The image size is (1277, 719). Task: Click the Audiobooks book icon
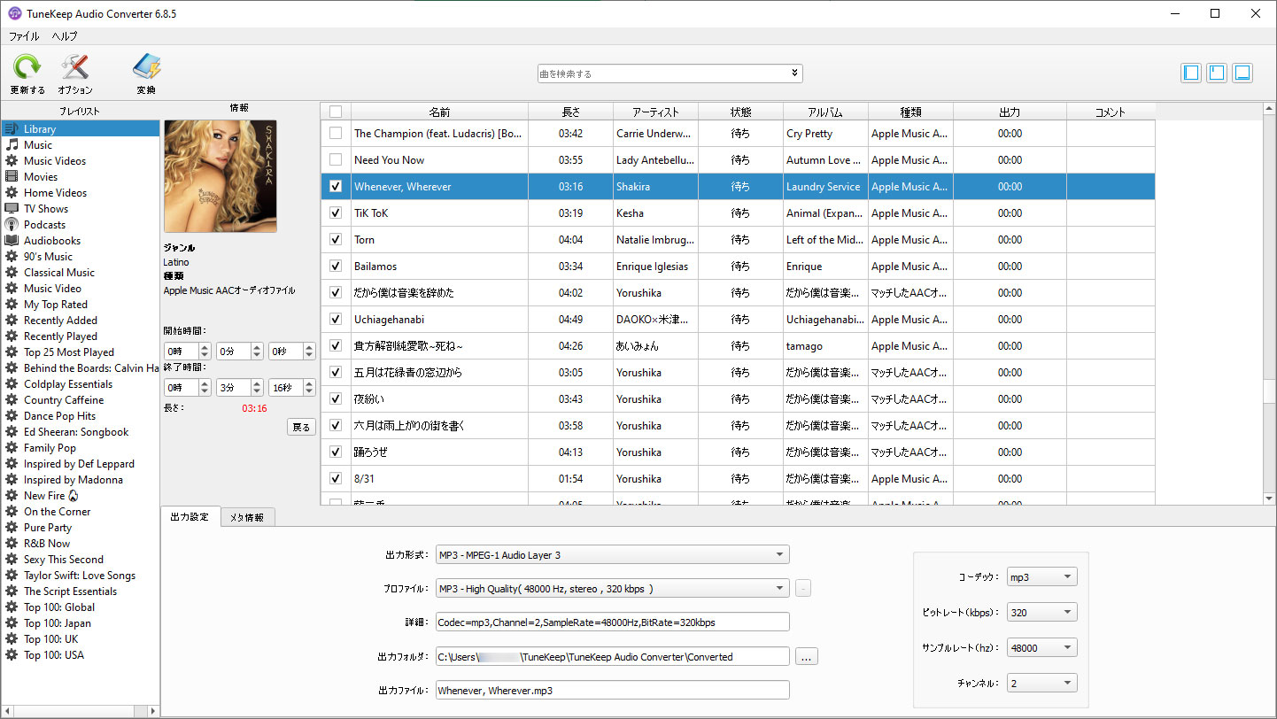[12, 241]
